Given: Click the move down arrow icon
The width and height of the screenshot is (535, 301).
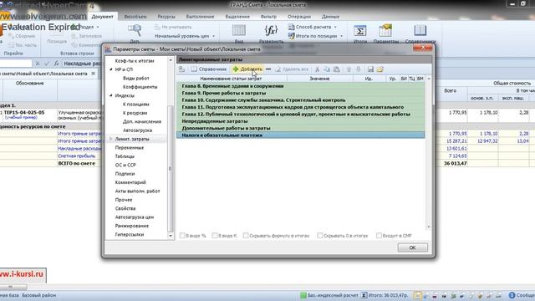Looking at the screenshot, I should pos(358,69).
